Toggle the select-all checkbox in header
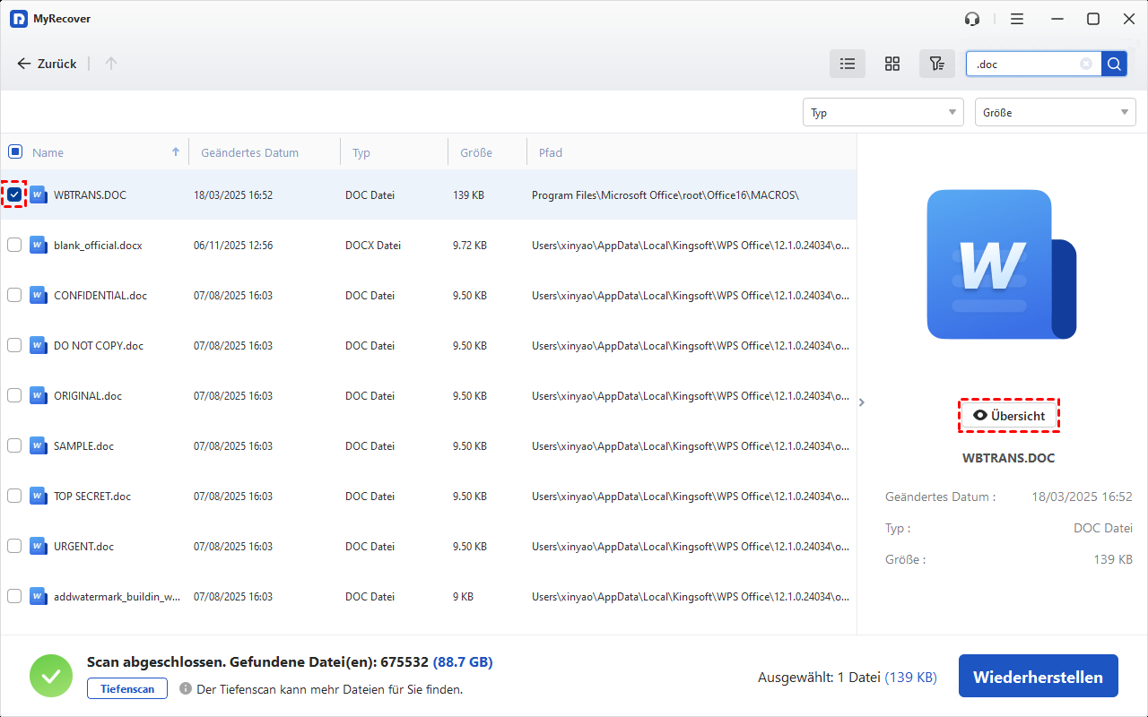1148x717 pixels. pyautogui.click(x=15, y=151)
